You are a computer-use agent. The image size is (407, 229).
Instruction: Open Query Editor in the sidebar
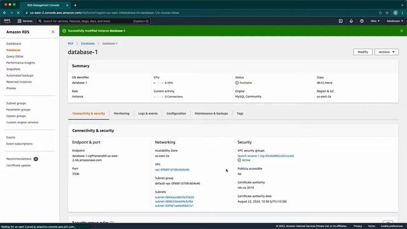(15, 57)
